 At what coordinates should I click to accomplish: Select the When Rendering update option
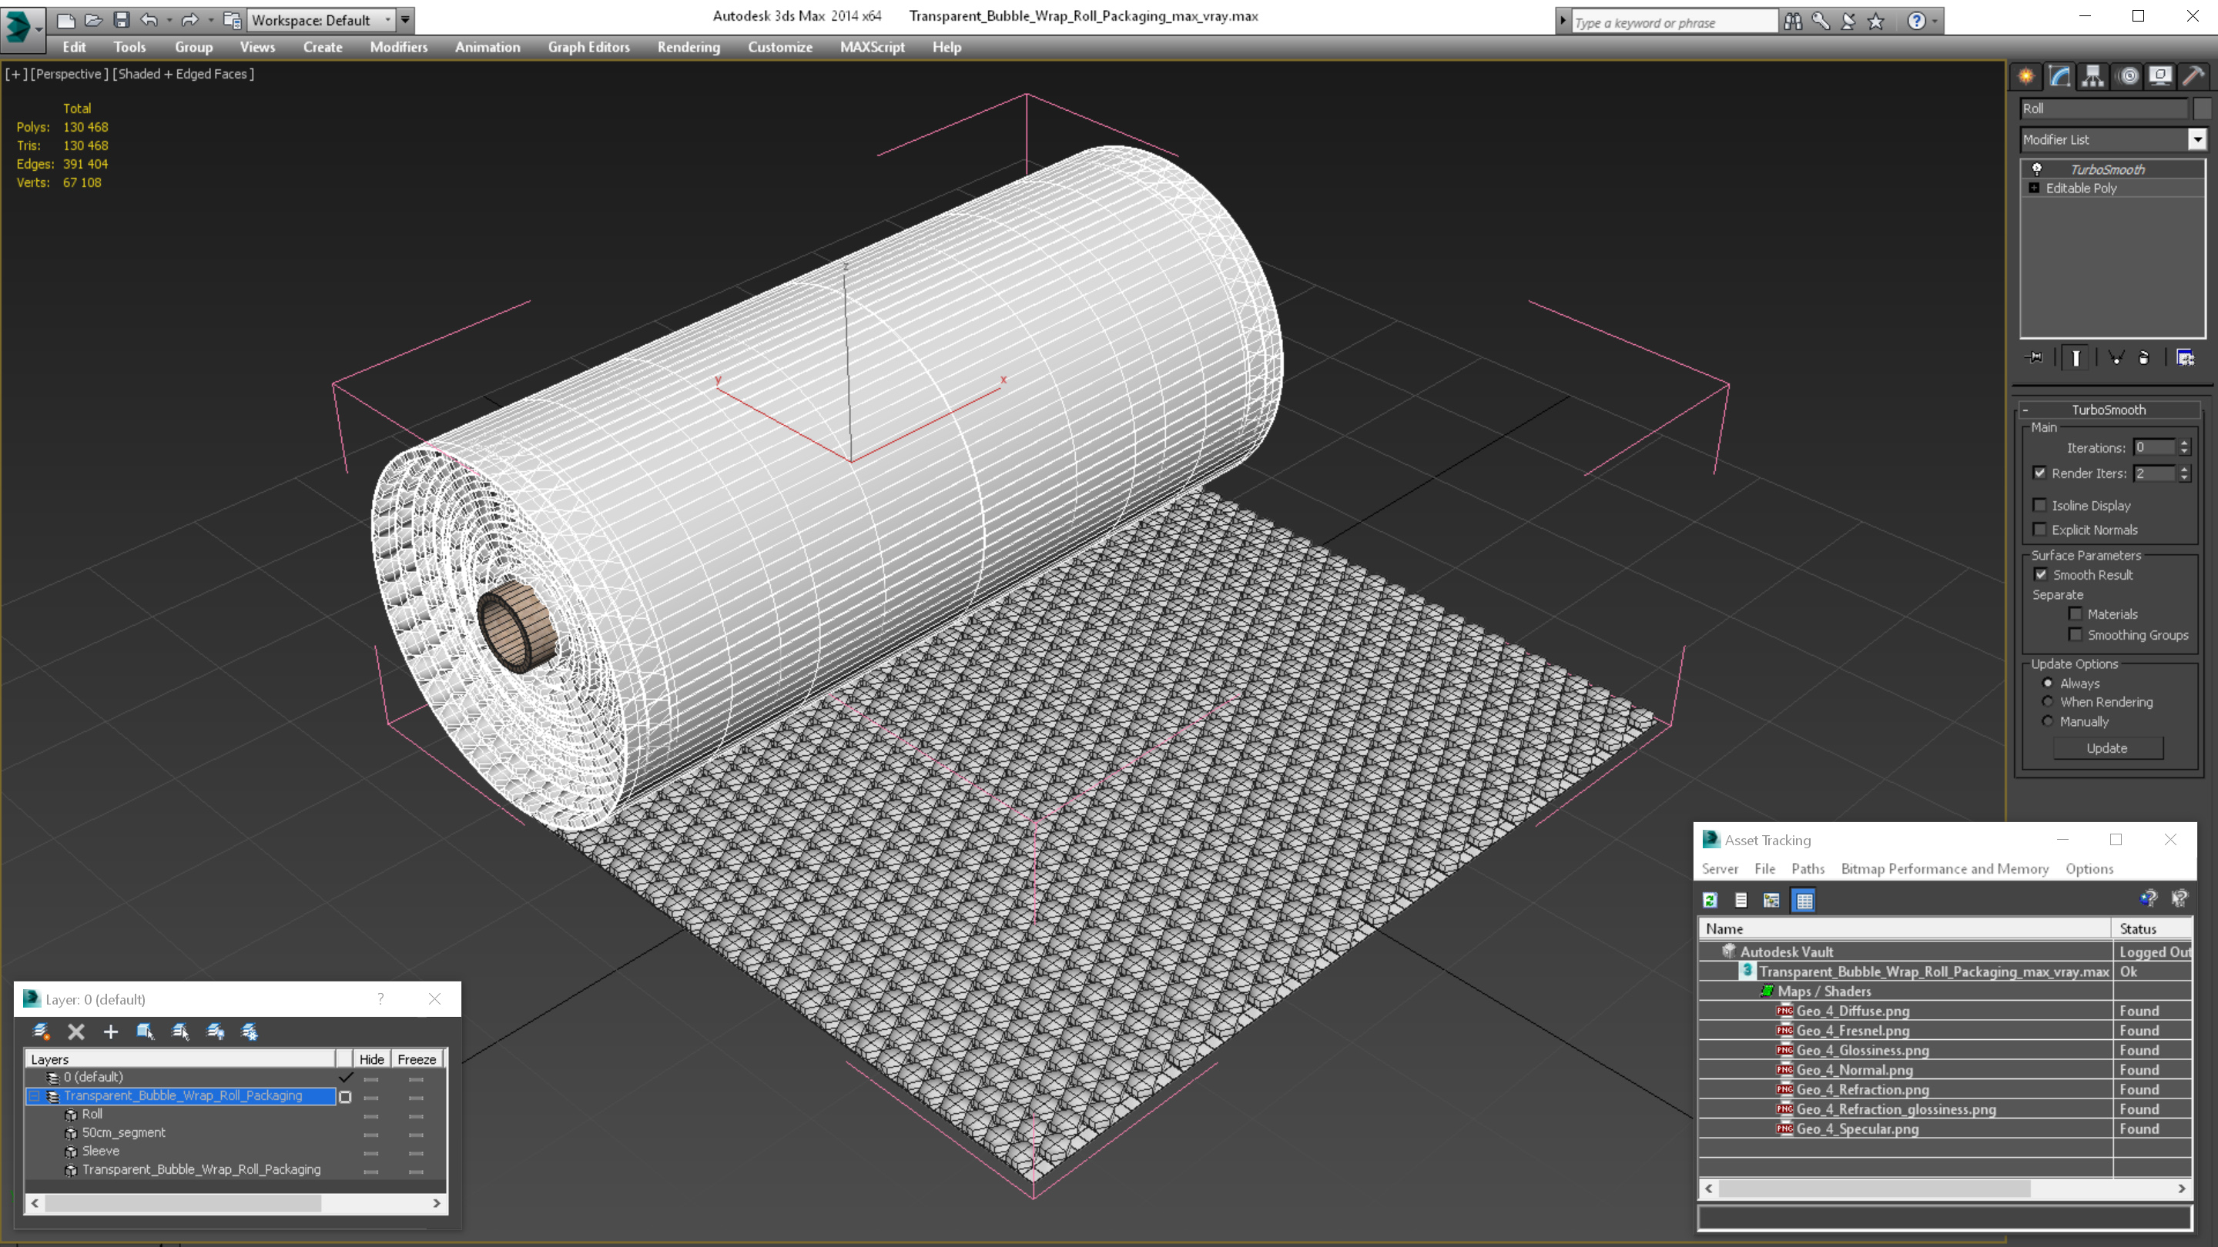[2048, 702]
